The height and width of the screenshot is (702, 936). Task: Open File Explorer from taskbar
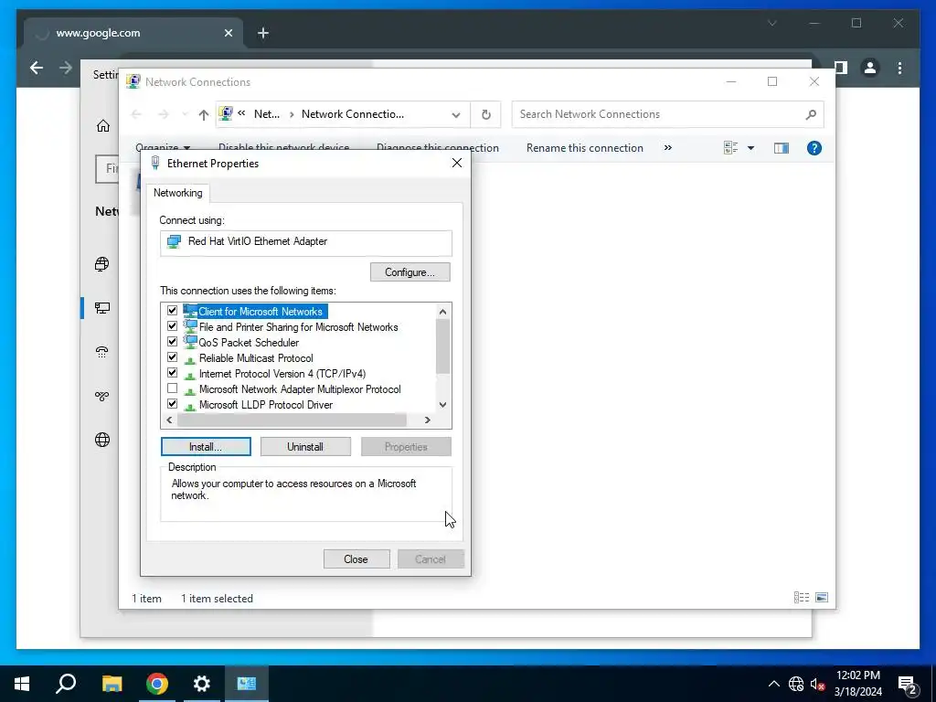click(112, 684)
